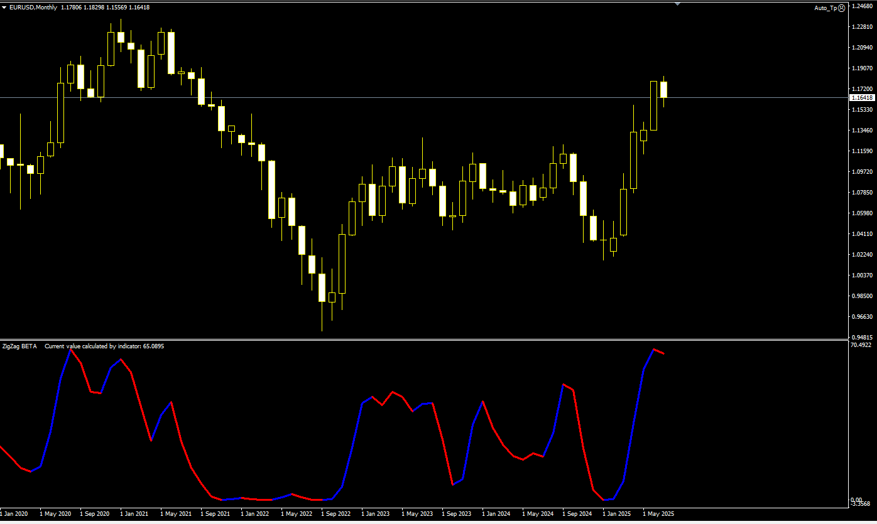Click the 1 Jan 2025 date label
This screenshot has height=524, width=877.
(618, 514)
